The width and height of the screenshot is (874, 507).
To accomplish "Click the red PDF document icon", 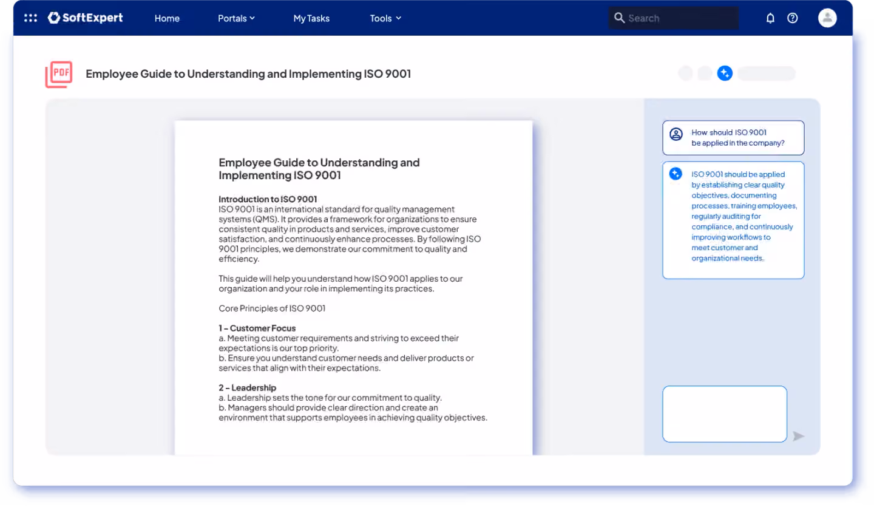I will click(59, 74).
